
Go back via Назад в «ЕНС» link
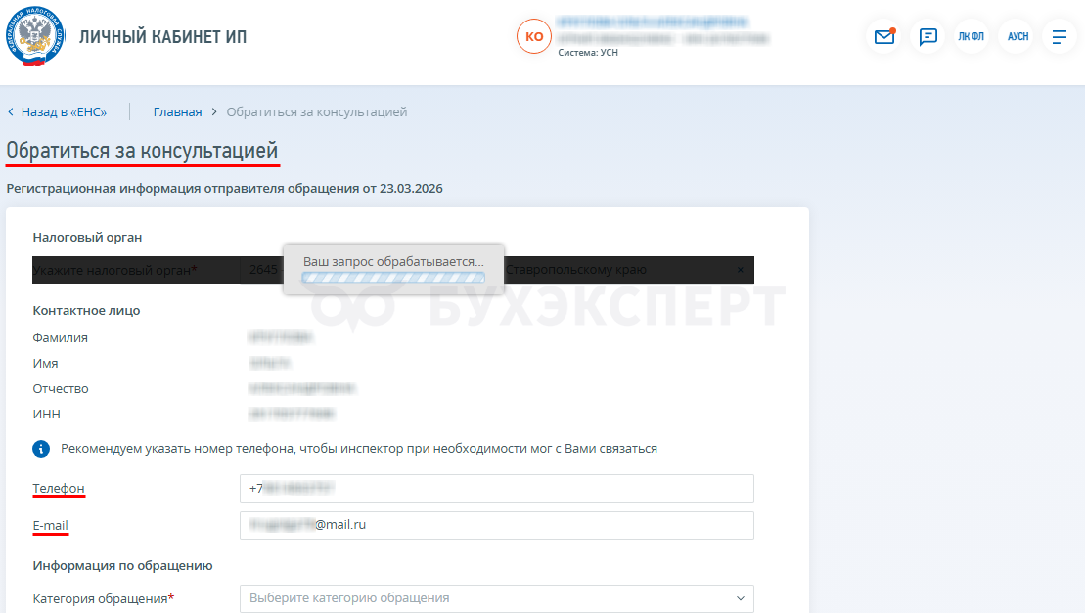tap(64, 112)
